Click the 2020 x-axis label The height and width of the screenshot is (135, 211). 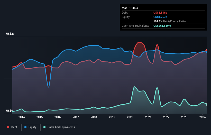(130, 117)
